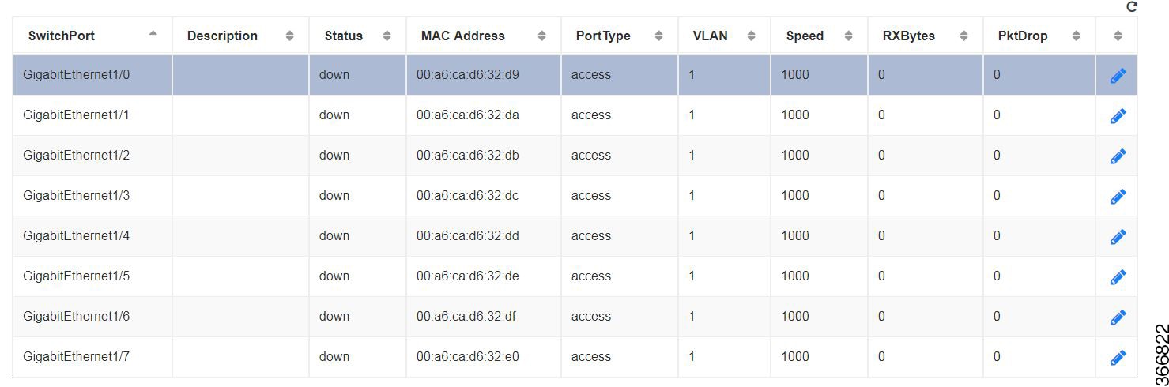Click the edit pencil for GigabitEthernet1/2
Viewport: 1169px width, 387px height.
(1118, 156)
